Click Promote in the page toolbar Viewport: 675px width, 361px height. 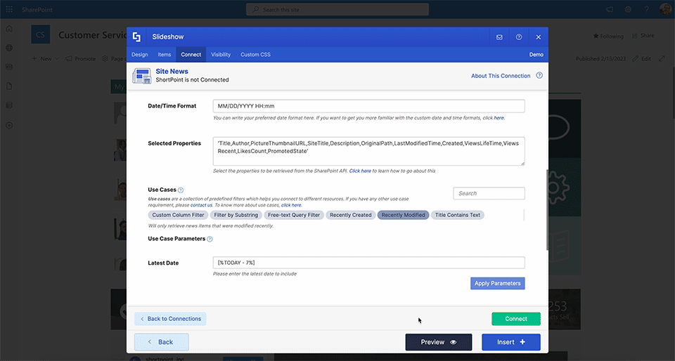(x=80, y=59)
